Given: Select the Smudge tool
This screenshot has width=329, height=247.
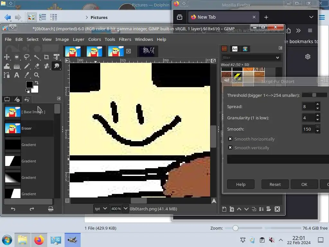Looking at the screenshot, I should click(57, 66).
